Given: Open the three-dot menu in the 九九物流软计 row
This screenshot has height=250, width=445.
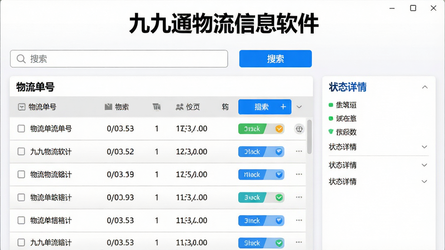Looking at the screenshot, I should [x=299, y=151].
